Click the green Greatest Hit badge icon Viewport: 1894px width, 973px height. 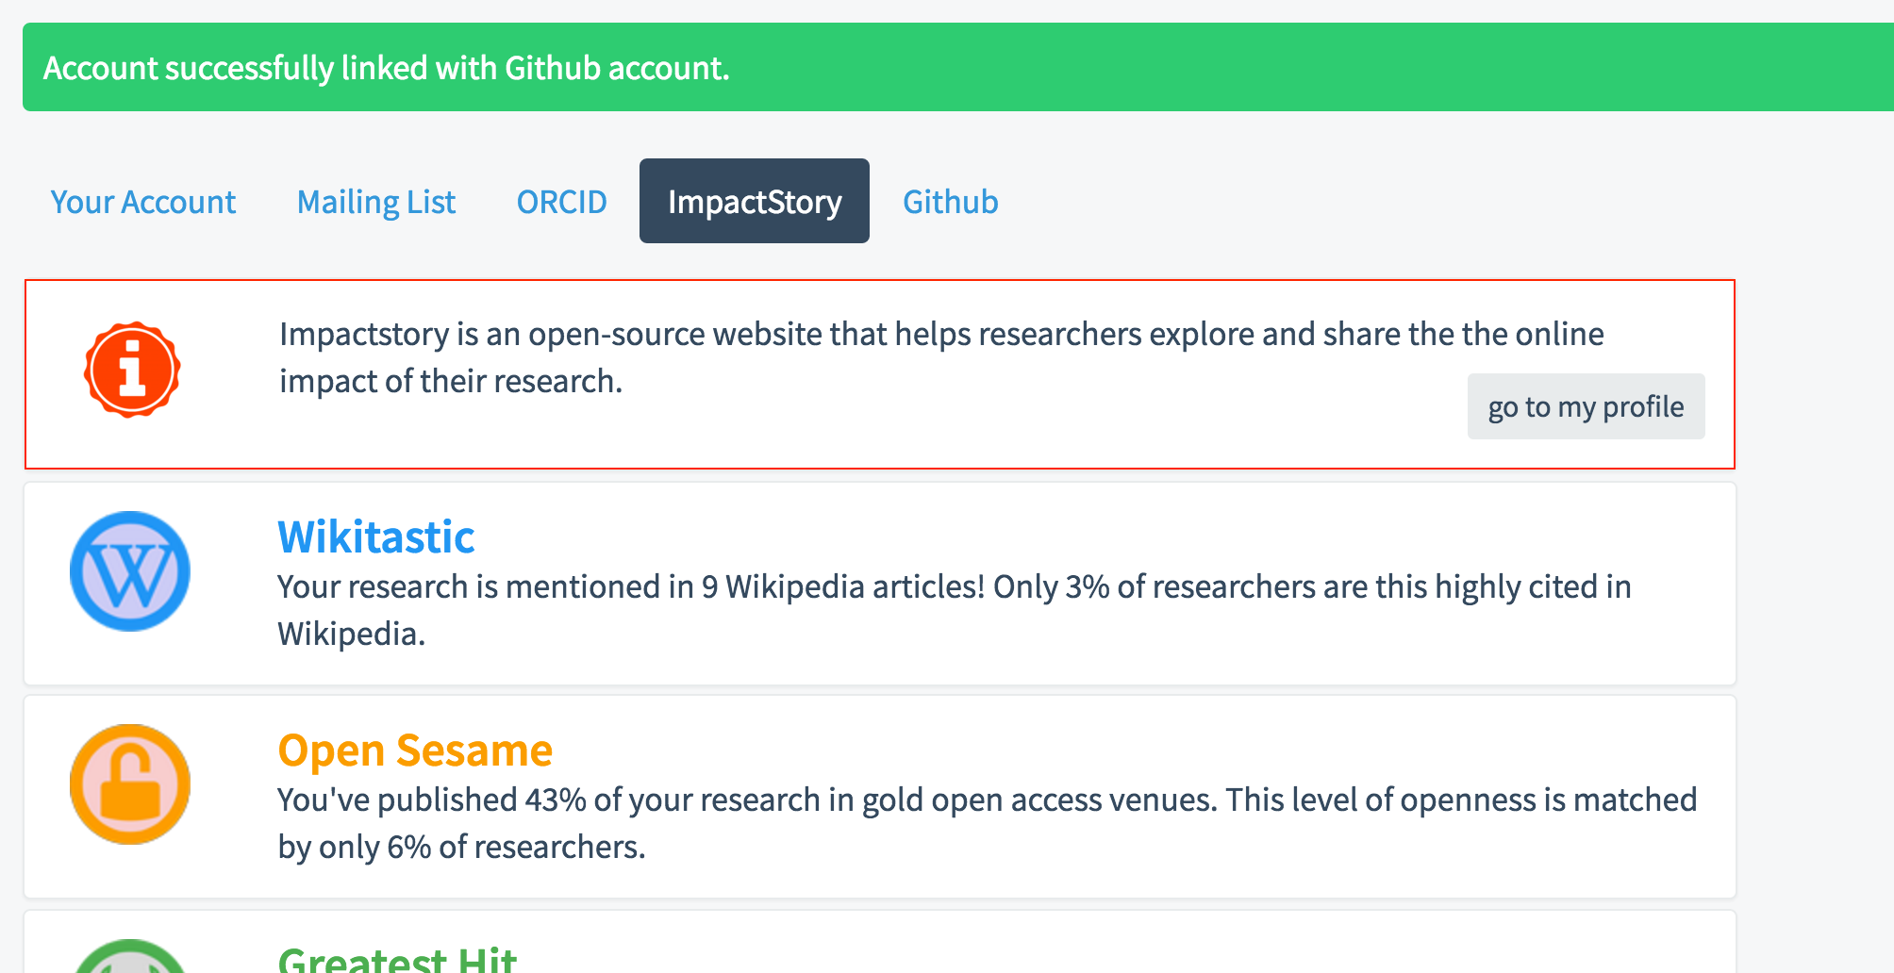click(x=130, y=957)
